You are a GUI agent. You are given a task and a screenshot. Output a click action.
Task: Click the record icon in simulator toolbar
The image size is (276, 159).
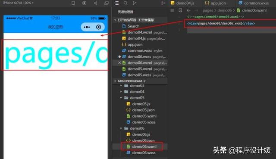point(85,3)
